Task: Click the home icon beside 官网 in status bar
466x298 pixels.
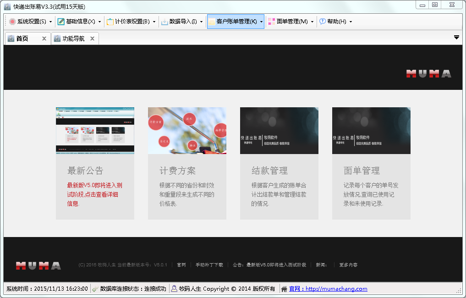Action: pyautogui.click(x=284, y=289)
